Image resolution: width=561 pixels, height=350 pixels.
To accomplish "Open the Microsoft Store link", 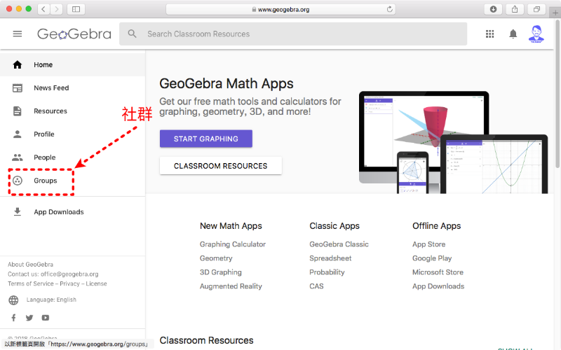I will point(438,272).
